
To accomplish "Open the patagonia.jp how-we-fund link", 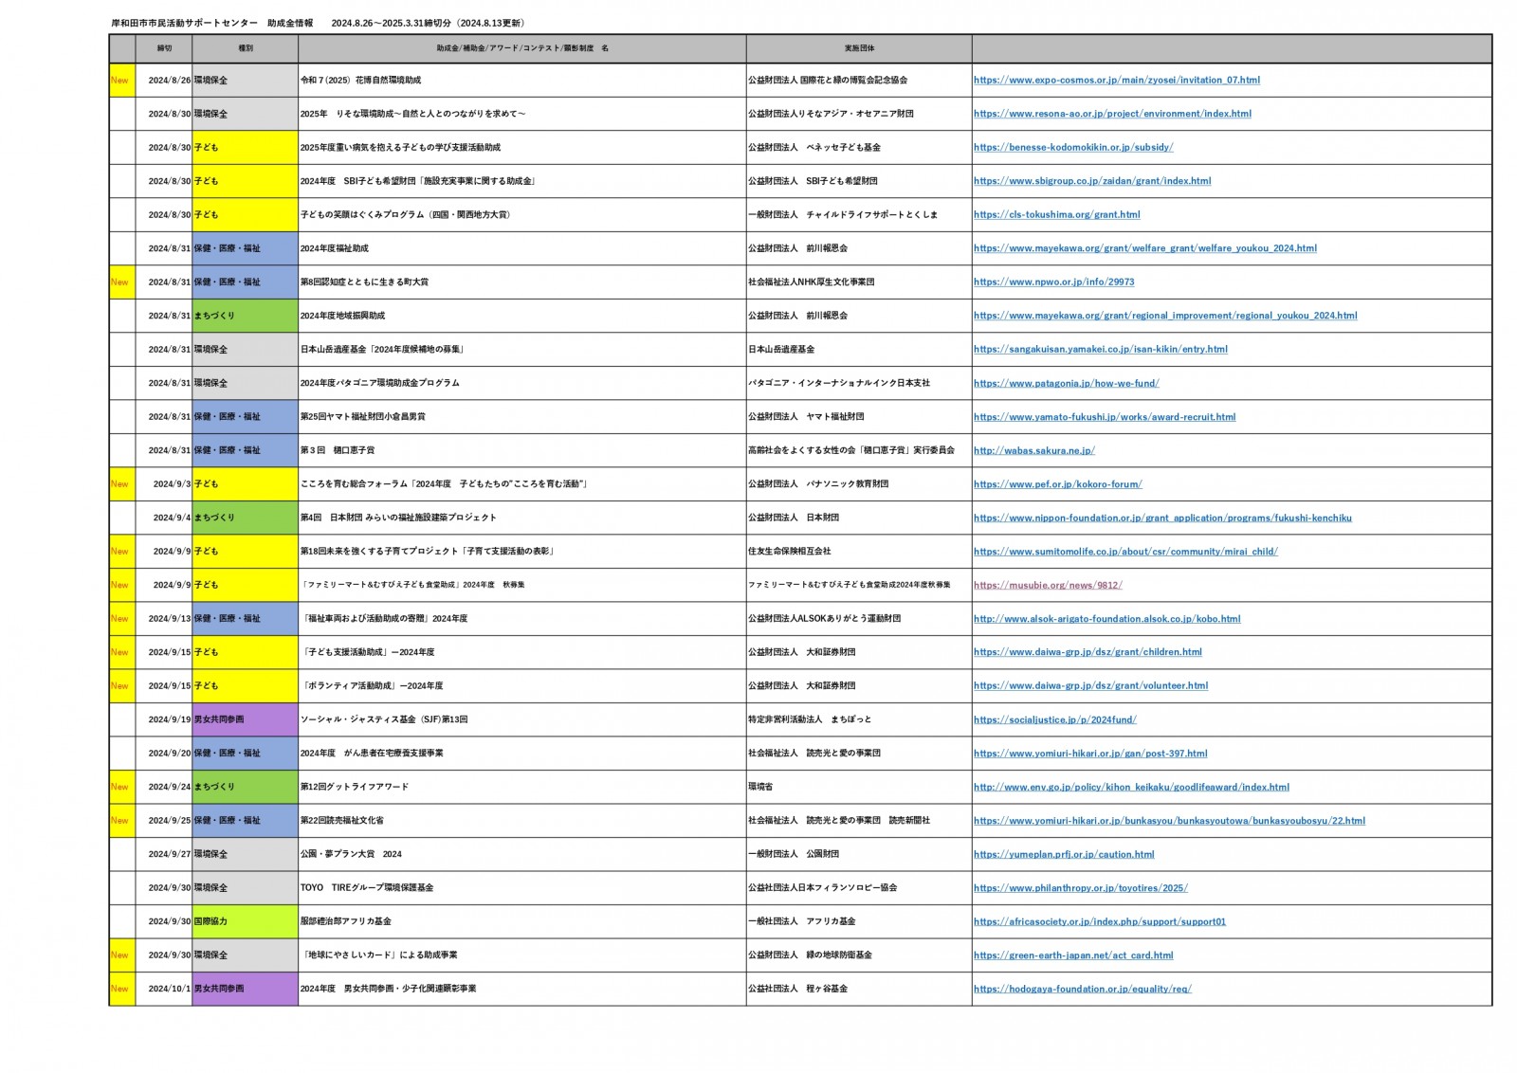I will coord(1066,384).
